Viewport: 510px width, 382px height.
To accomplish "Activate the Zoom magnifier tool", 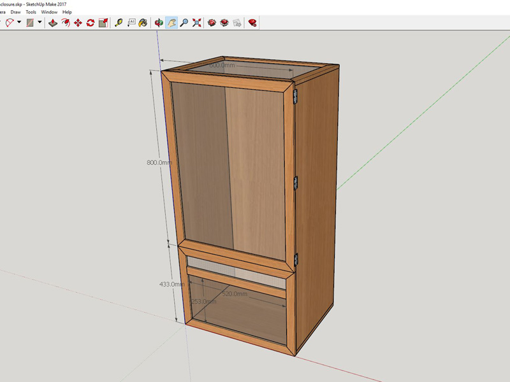I will click(x=184, y=22).
